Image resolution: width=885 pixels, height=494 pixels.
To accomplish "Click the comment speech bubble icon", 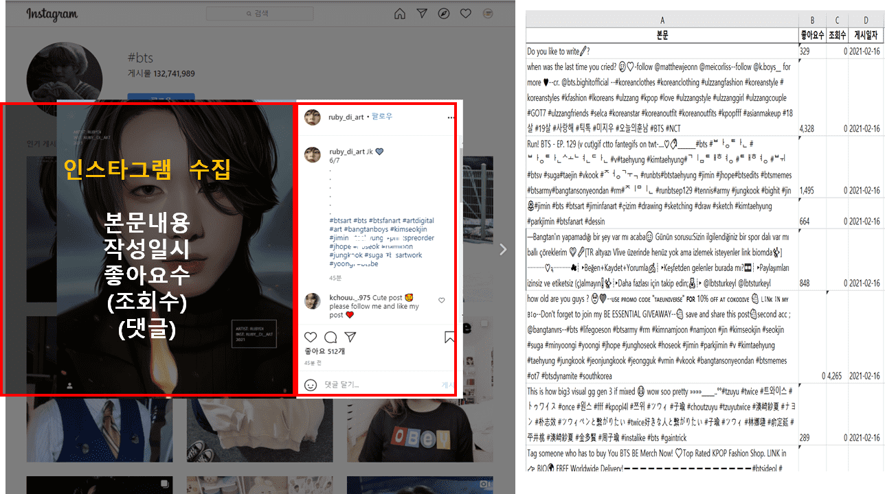I will (331, 338).
